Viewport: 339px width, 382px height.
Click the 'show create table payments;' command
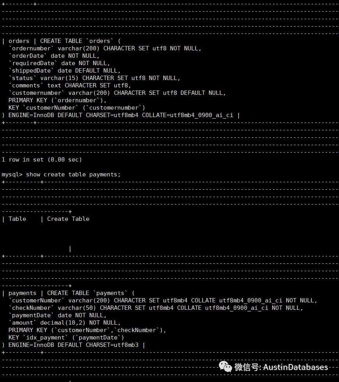click(x=73, y=174)
